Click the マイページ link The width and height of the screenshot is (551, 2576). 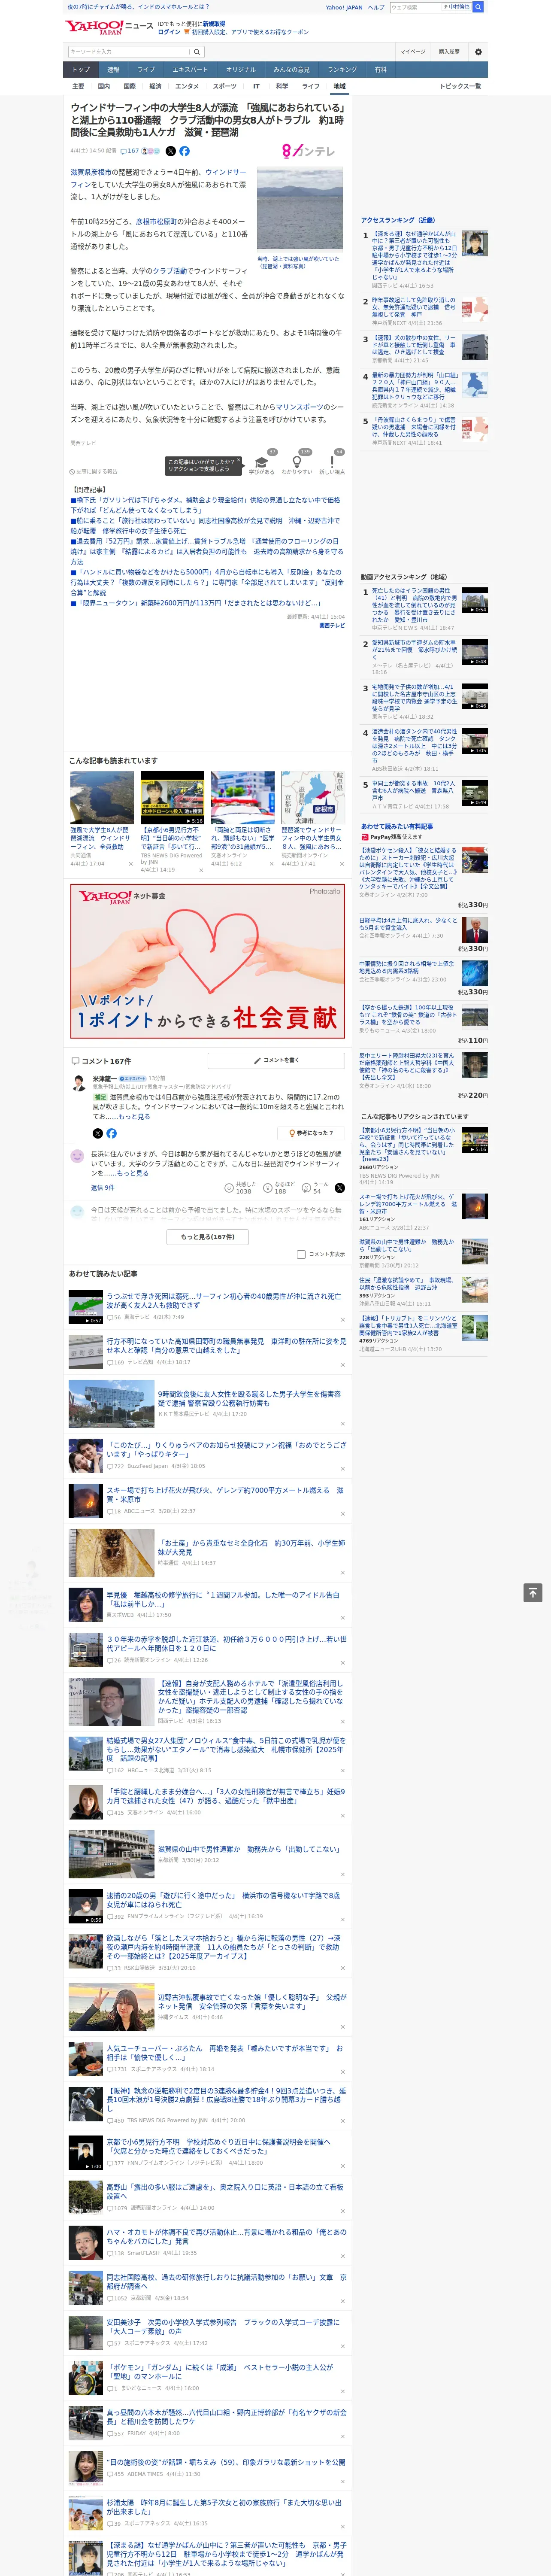click(x=413, y=52)
